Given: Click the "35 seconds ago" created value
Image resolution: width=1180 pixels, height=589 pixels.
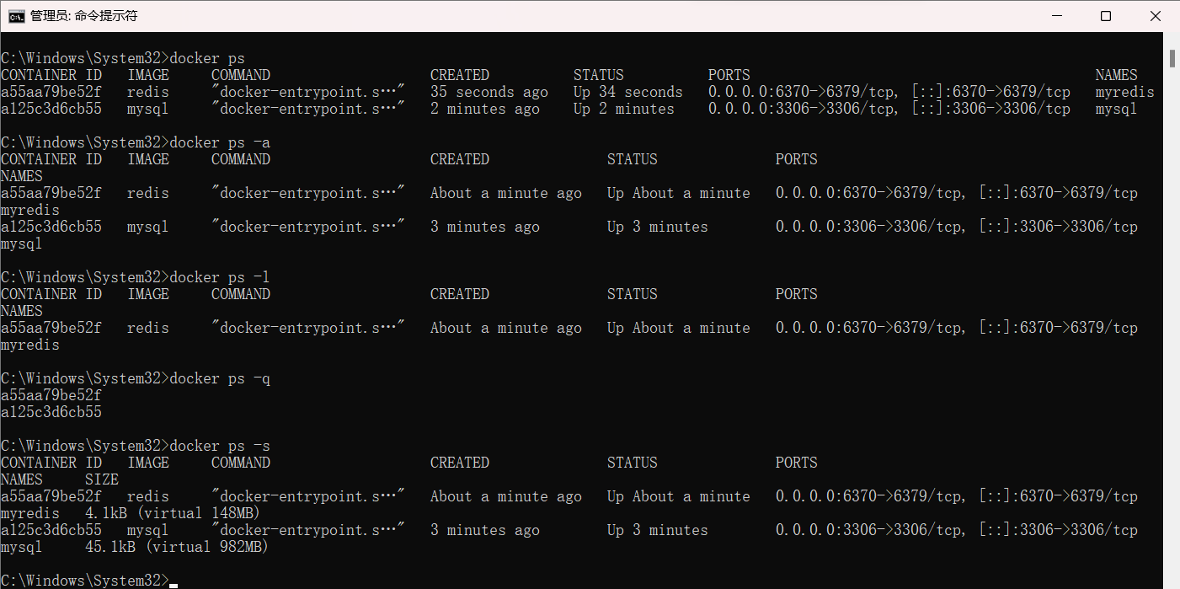Looking at the screenshot, I should tap(489, 92).
